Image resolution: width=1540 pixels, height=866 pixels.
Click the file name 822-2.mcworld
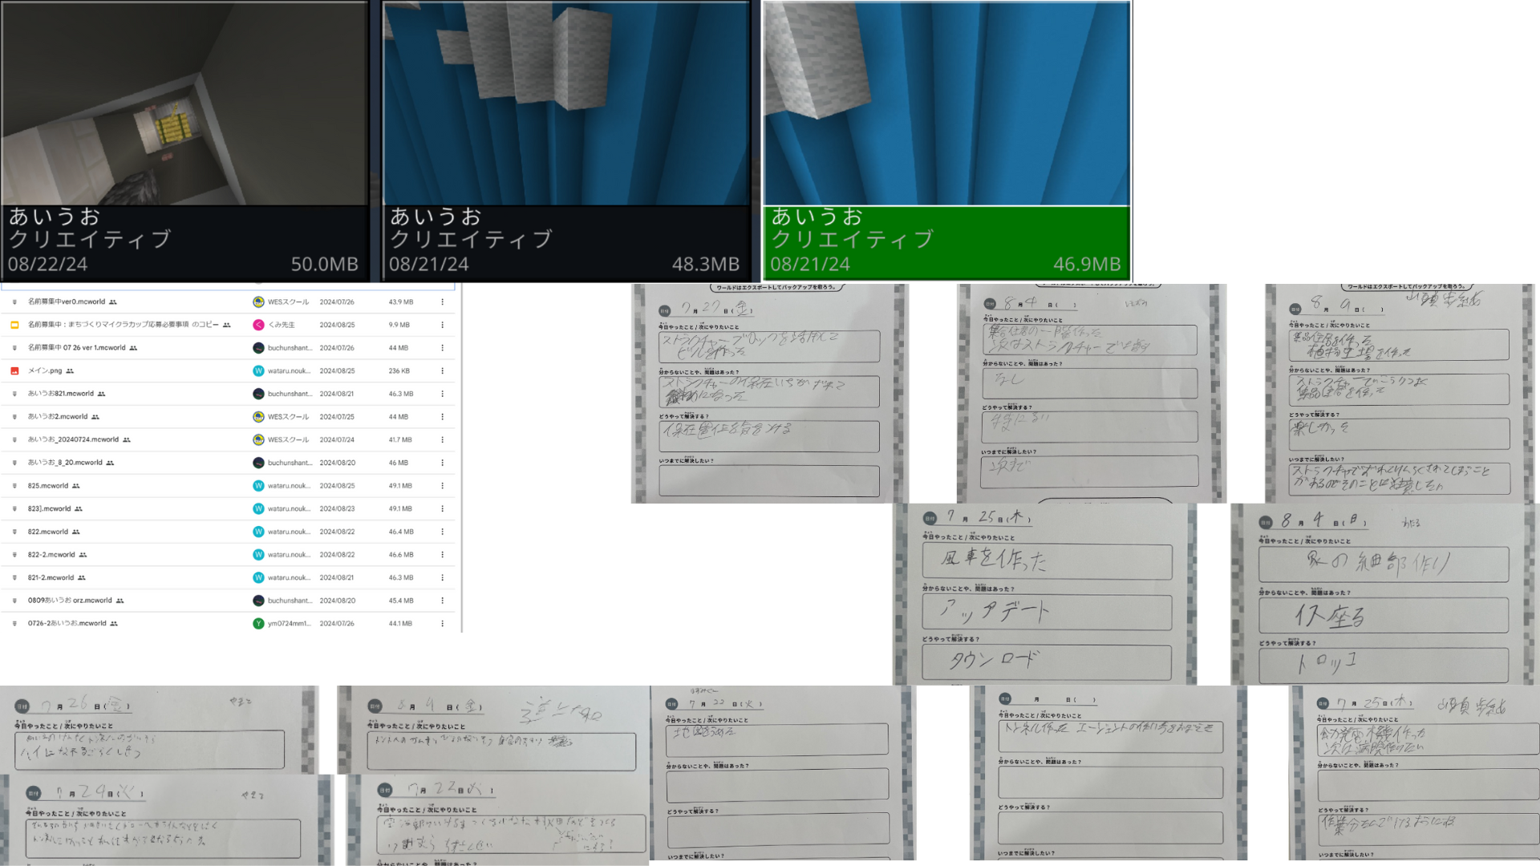[51, 555]
